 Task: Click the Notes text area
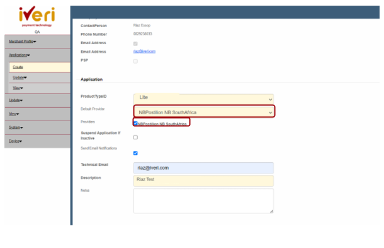pos(203,201)
